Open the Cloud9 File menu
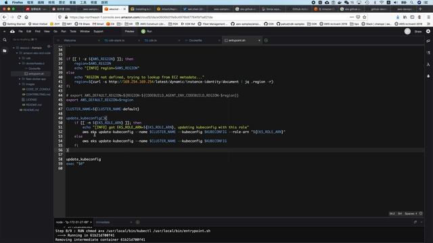The image size is (433, 243). 20,32
